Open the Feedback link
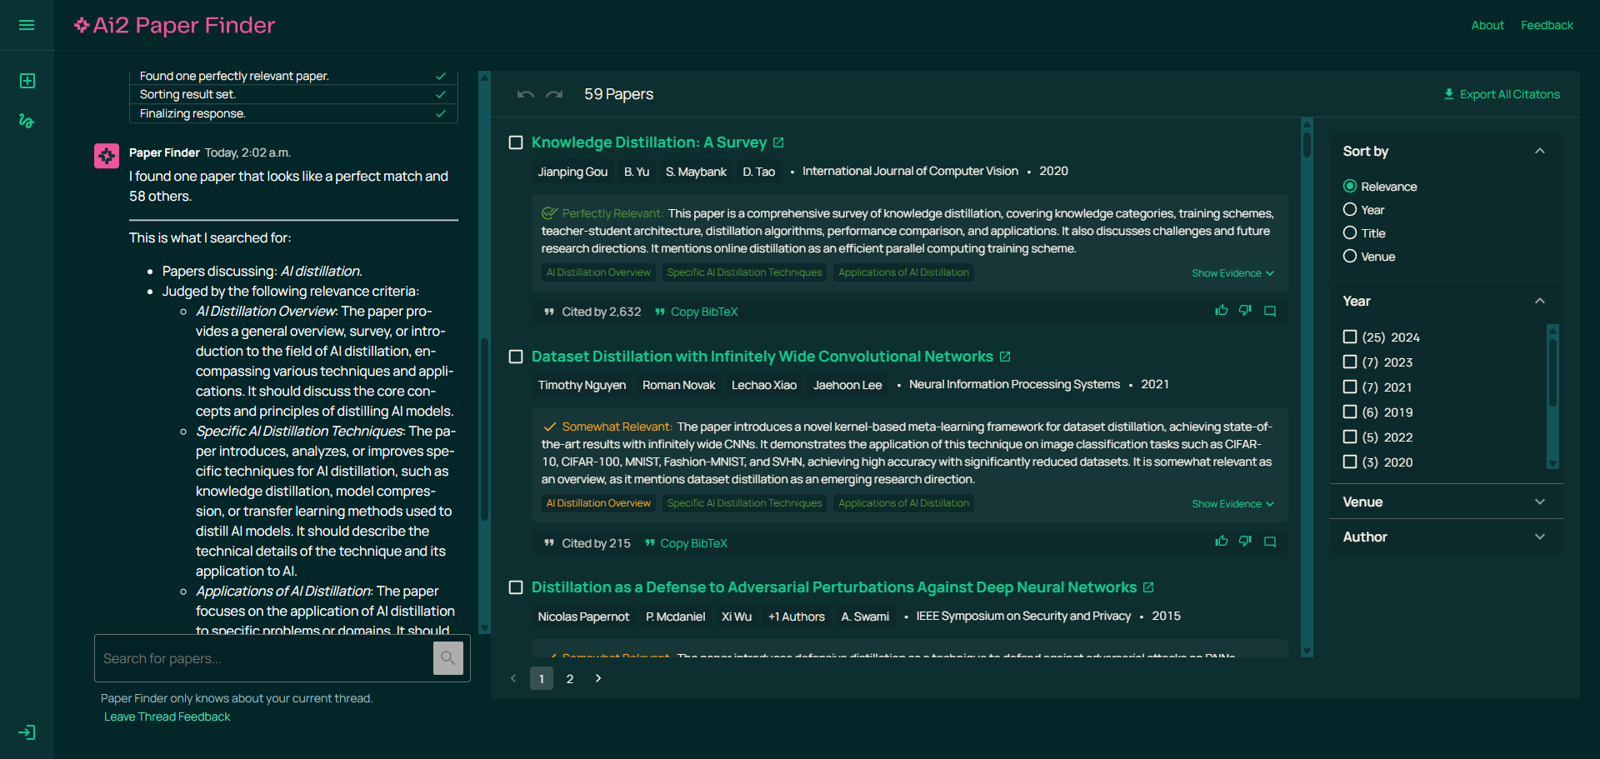1600x759 pixels. coord(1547,25)
